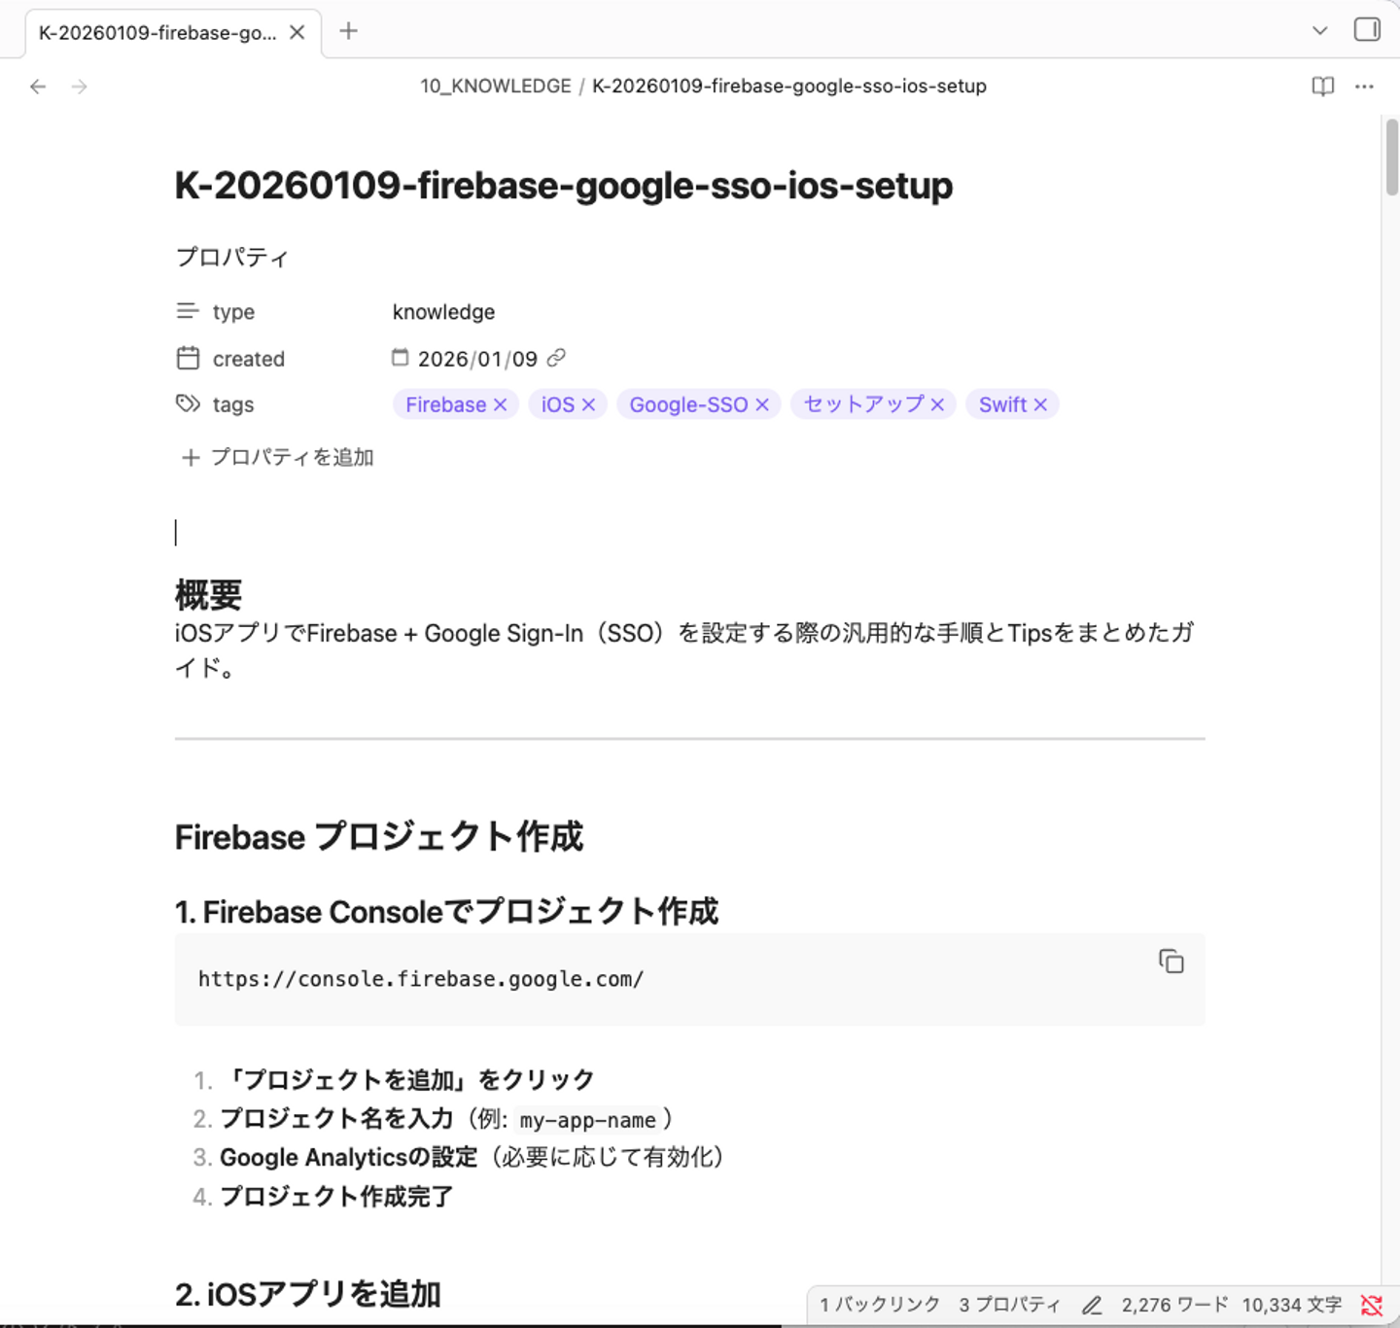This screenshot has width=1400, height=1328.
Task: Edit the type value knowledge
Action: point(443,312)
